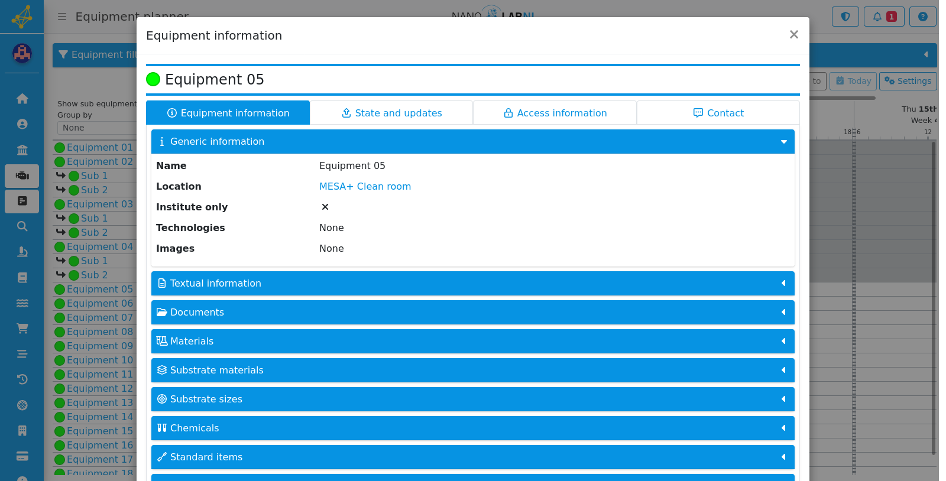The width and height of the screenshot is (946, 481).
Task: Open the book sidebar icon
Action: (22, 277)
